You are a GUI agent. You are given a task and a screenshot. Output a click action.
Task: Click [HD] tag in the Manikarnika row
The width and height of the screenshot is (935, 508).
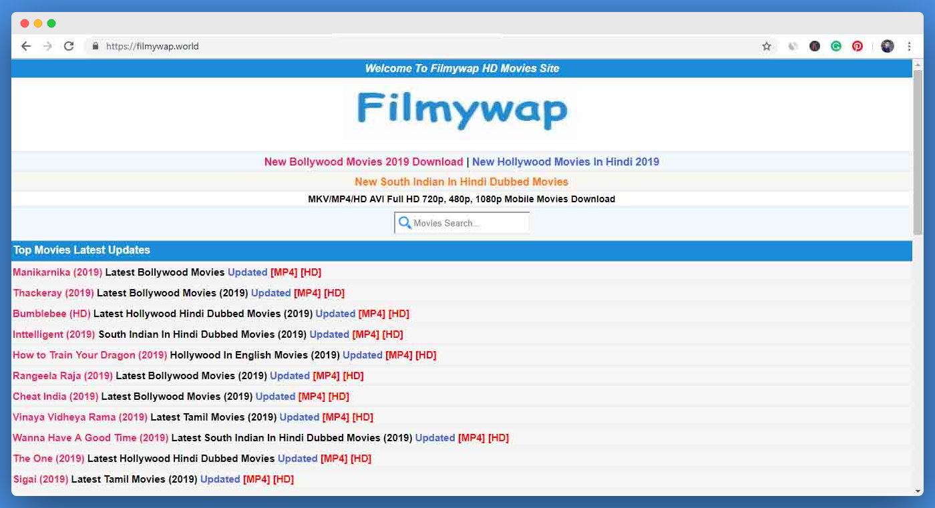click(x=311, y=272)
